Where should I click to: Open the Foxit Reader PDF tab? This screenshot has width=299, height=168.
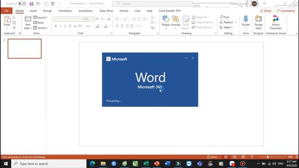(170, 11)
